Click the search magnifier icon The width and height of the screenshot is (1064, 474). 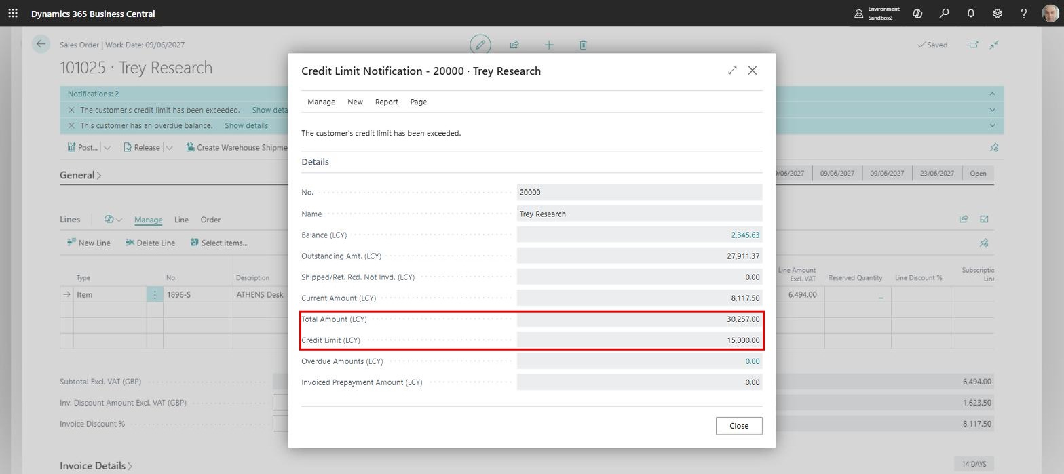[x=944, y=13]
